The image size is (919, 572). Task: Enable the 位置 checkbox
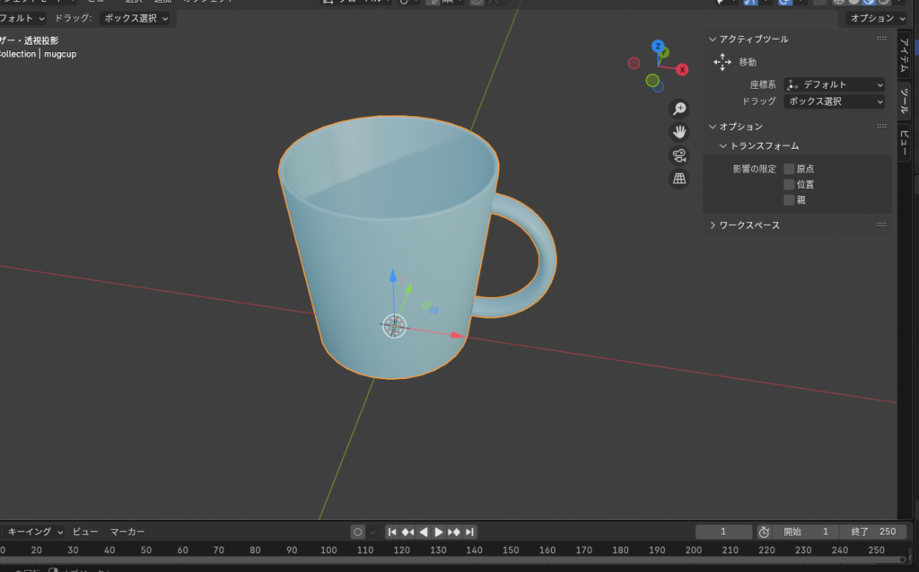tap(790, 184)
